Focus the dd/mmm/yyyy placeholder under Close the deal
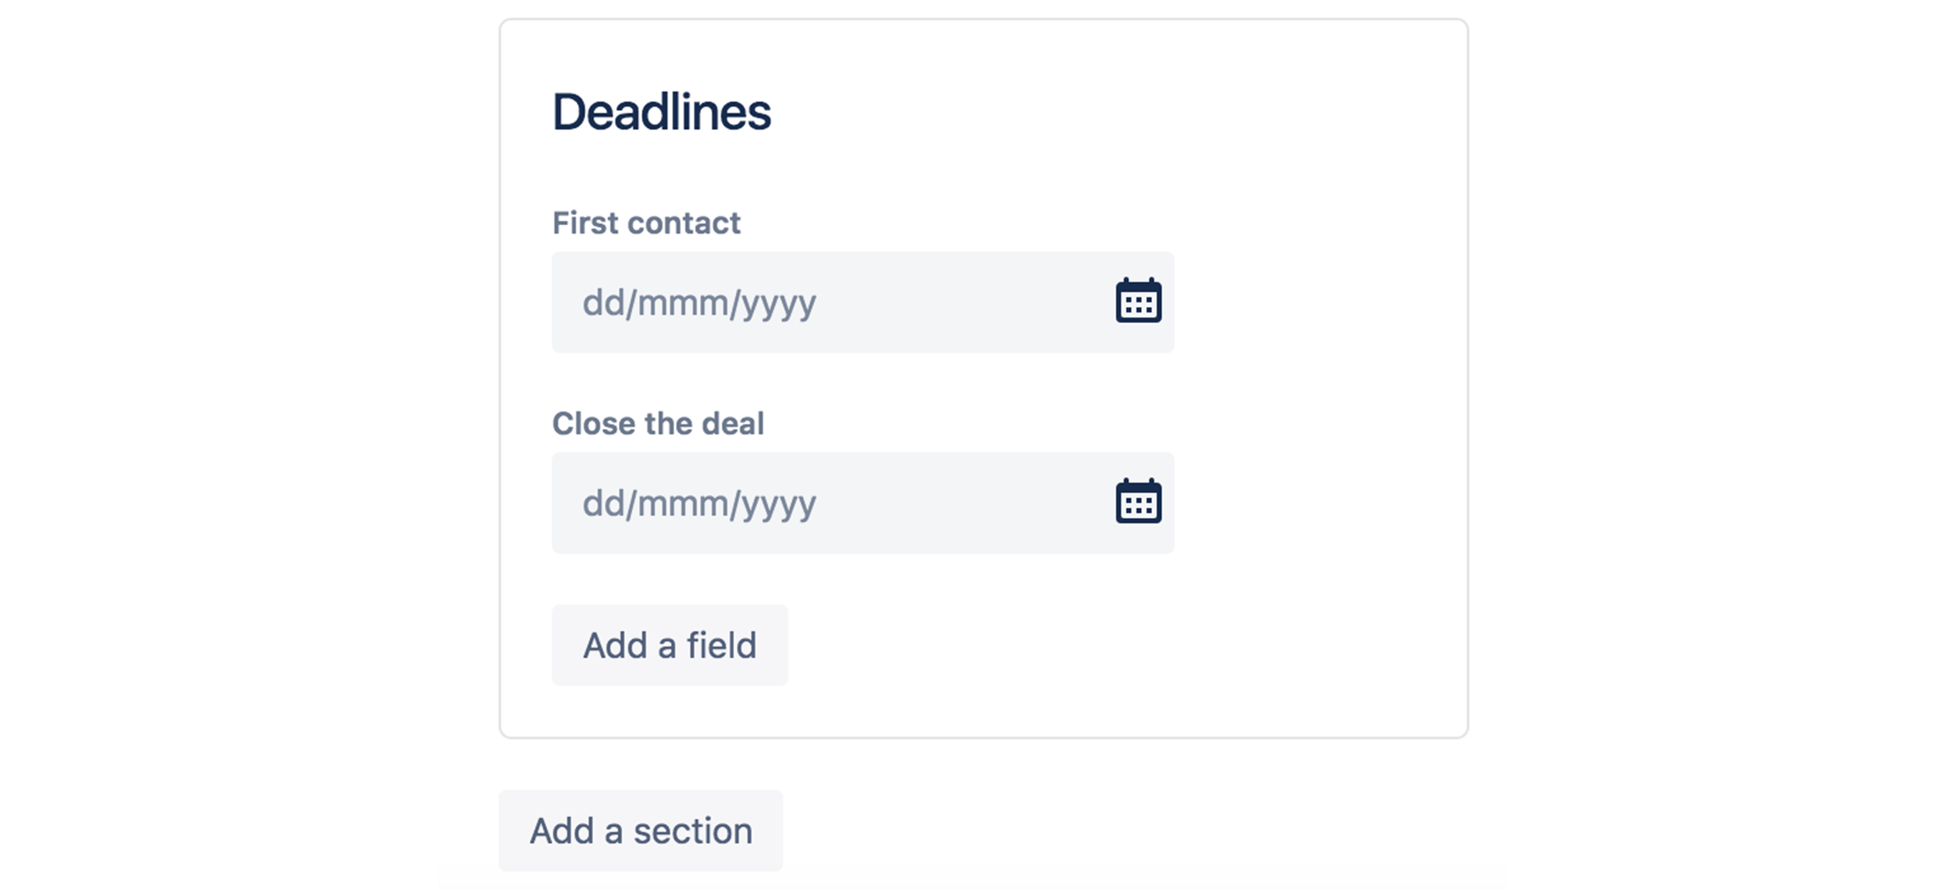 tap(699, 504)
